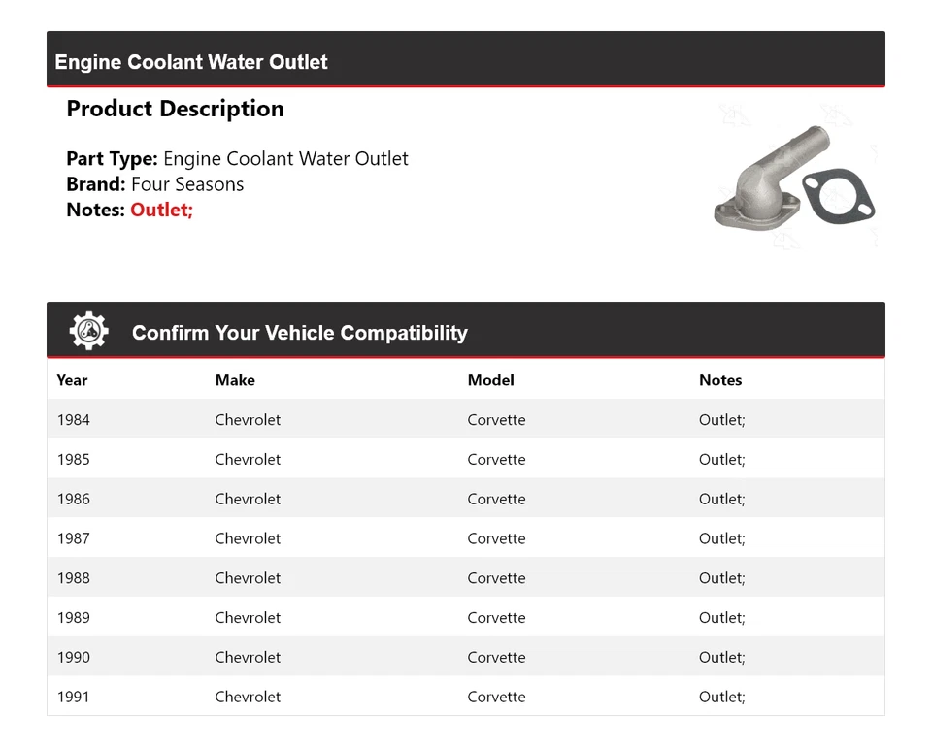Image resolution: width=932 pixels, height=747 pixels.
Task: Click the Product Description heading
Action: coord(175,109)
